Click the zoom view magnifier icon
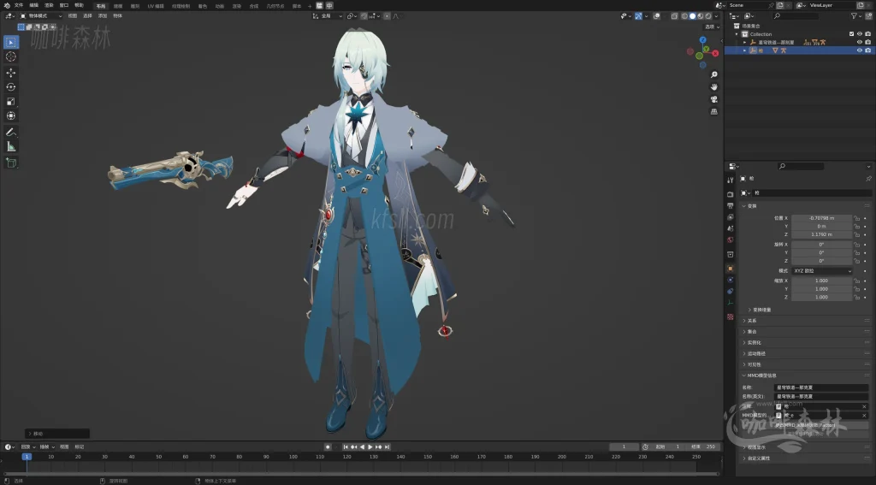876x485 pixels. pyautogui.click(x=714, y=74)
